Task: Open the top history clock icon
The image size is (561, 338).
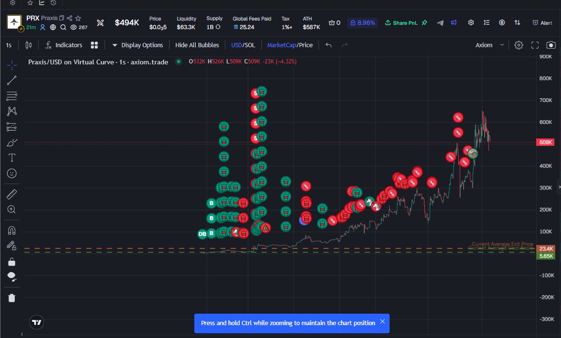Action: click(53, 3)
